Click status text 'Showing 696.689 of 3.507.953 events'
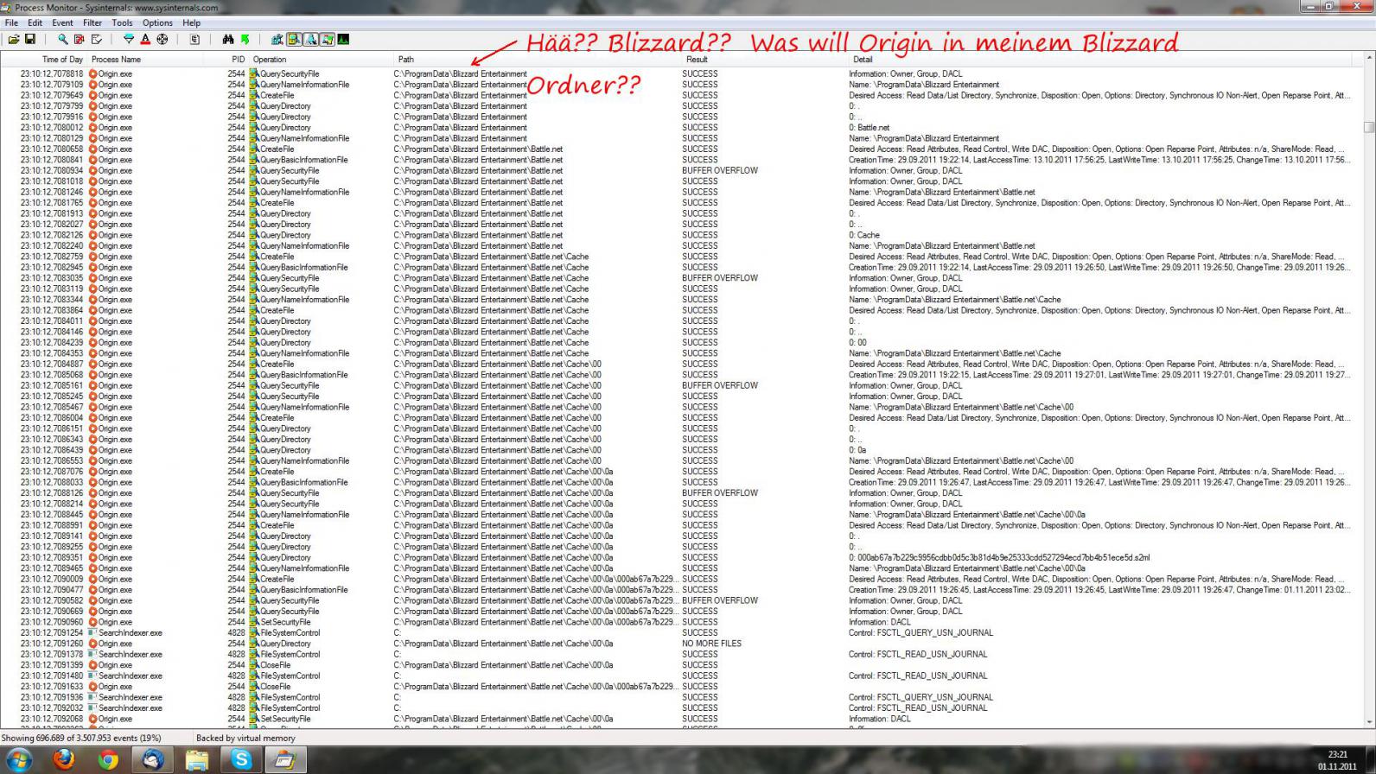 click(69, 738)
